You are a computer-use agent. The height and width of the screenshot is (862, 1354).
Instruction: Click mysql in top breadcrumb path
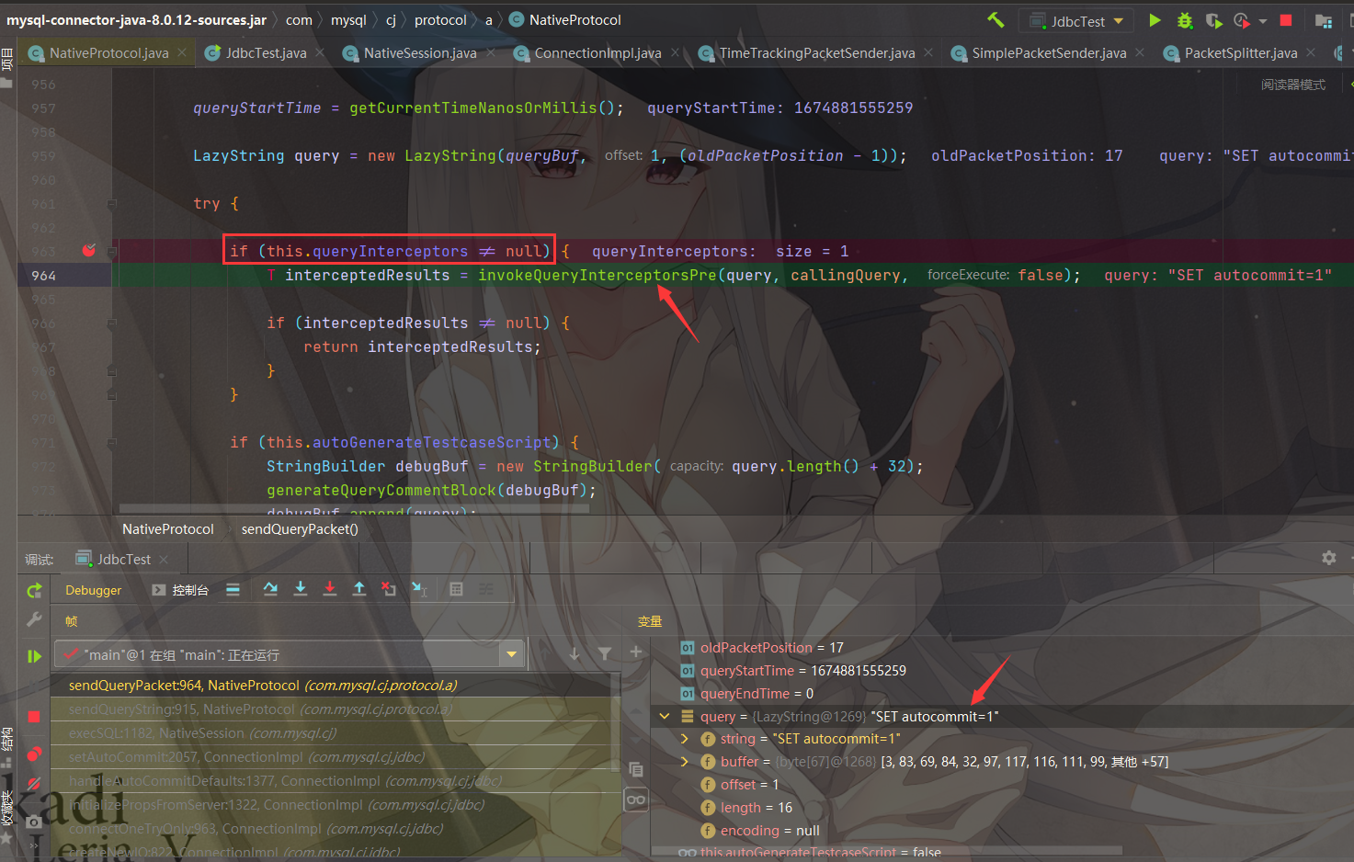(x=348, y=19)
